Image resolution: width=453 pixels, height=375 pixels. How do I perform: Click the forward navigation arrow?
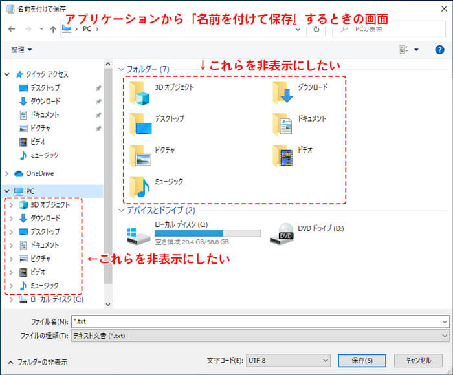pos(28,29)
